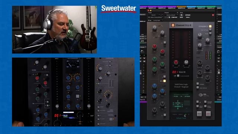The image size is (238, 134).
Task: Click the black LF frequency knob
Action: click(x=163, y=104)
